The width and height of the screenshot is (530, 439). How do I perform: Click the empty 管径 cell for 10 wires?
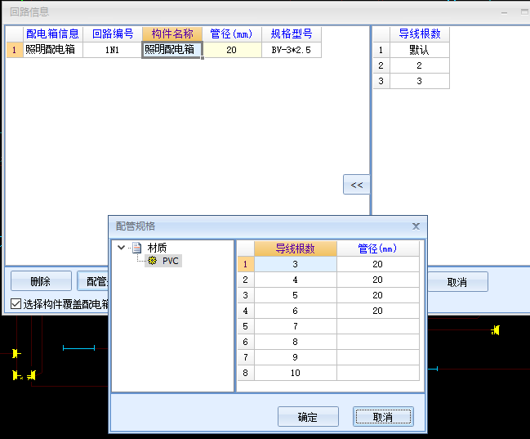pos(378,373)
